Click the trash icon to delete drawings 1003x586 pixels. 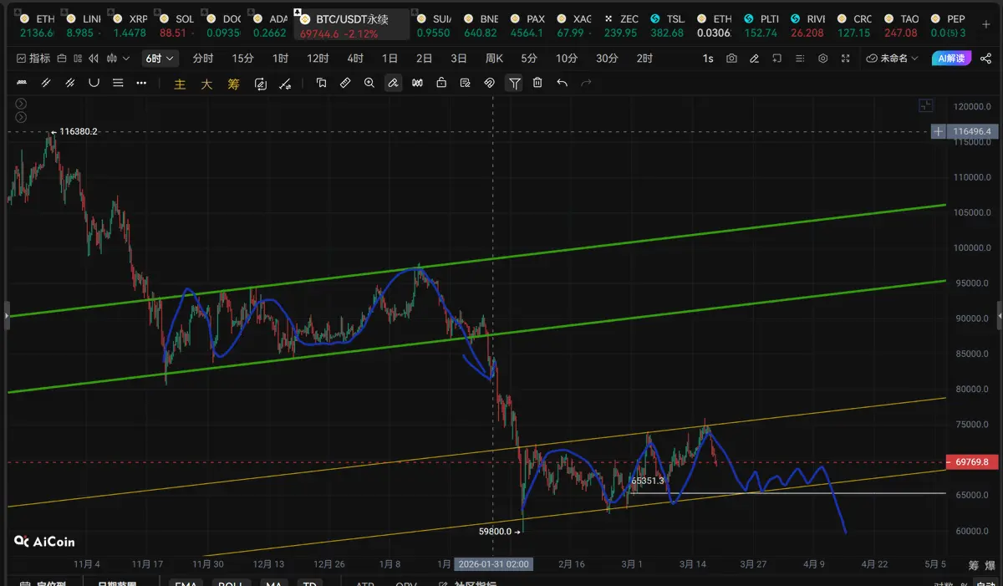pos(537,83)
